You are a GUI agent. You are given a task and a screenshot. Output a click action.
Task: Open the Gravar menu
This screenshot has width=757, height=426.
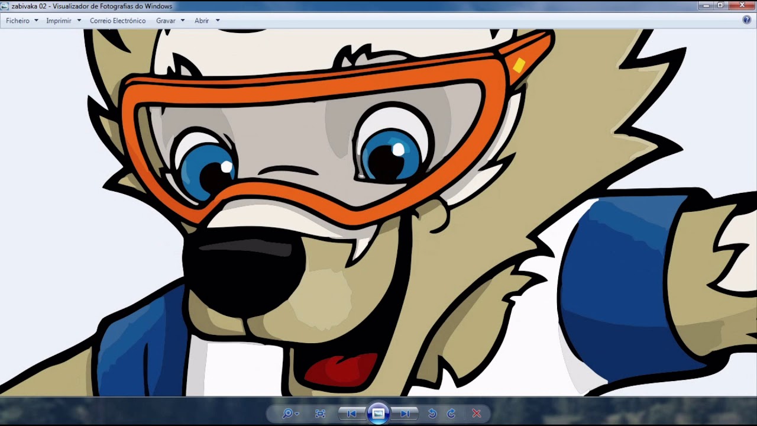point(166,21)
